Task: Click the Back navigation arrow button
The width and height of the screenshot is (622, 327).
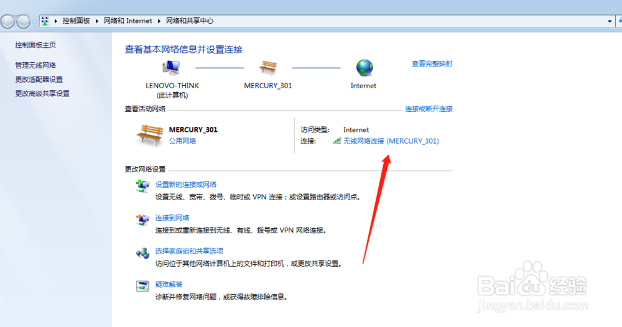Action: pos(8,21)
